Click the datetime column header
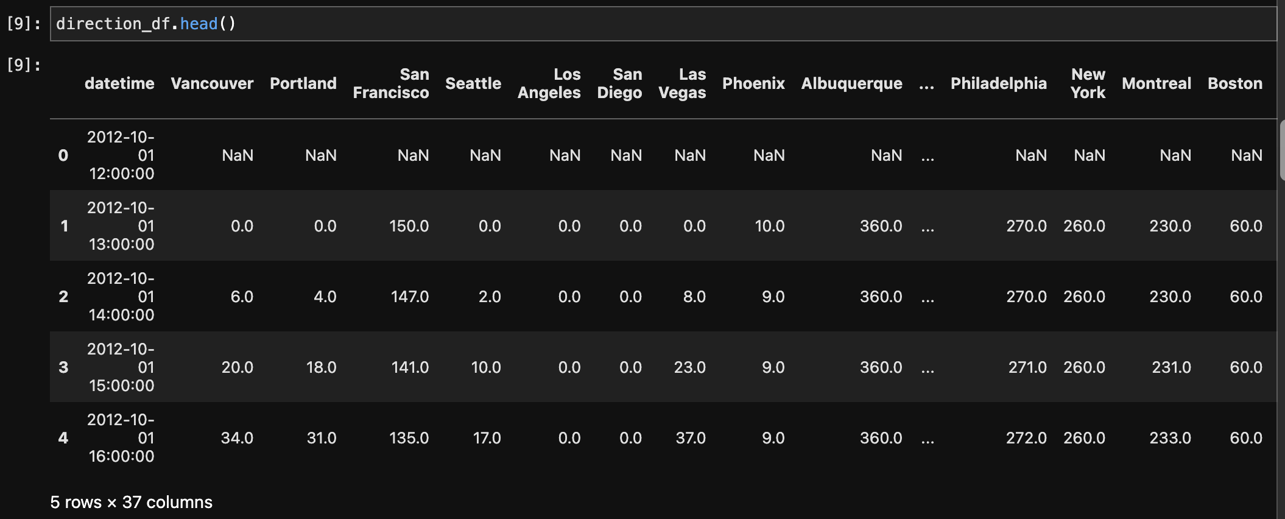The image size is (1285, 519). tap(119, 83)
